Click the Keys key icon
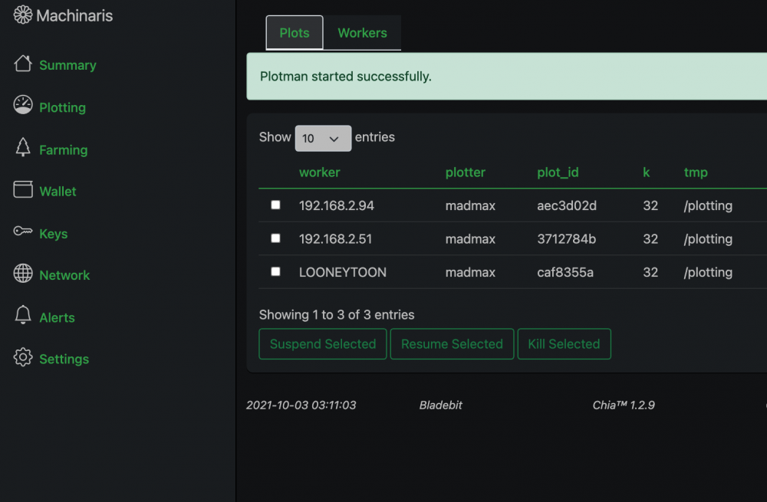The image size is (767, 502). coord(23,231)
